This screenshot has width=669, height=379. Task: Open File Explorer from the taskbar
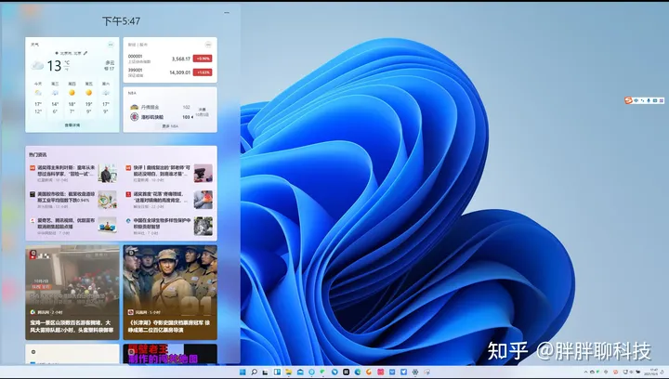pyautogui.click(x=288, y=372)
